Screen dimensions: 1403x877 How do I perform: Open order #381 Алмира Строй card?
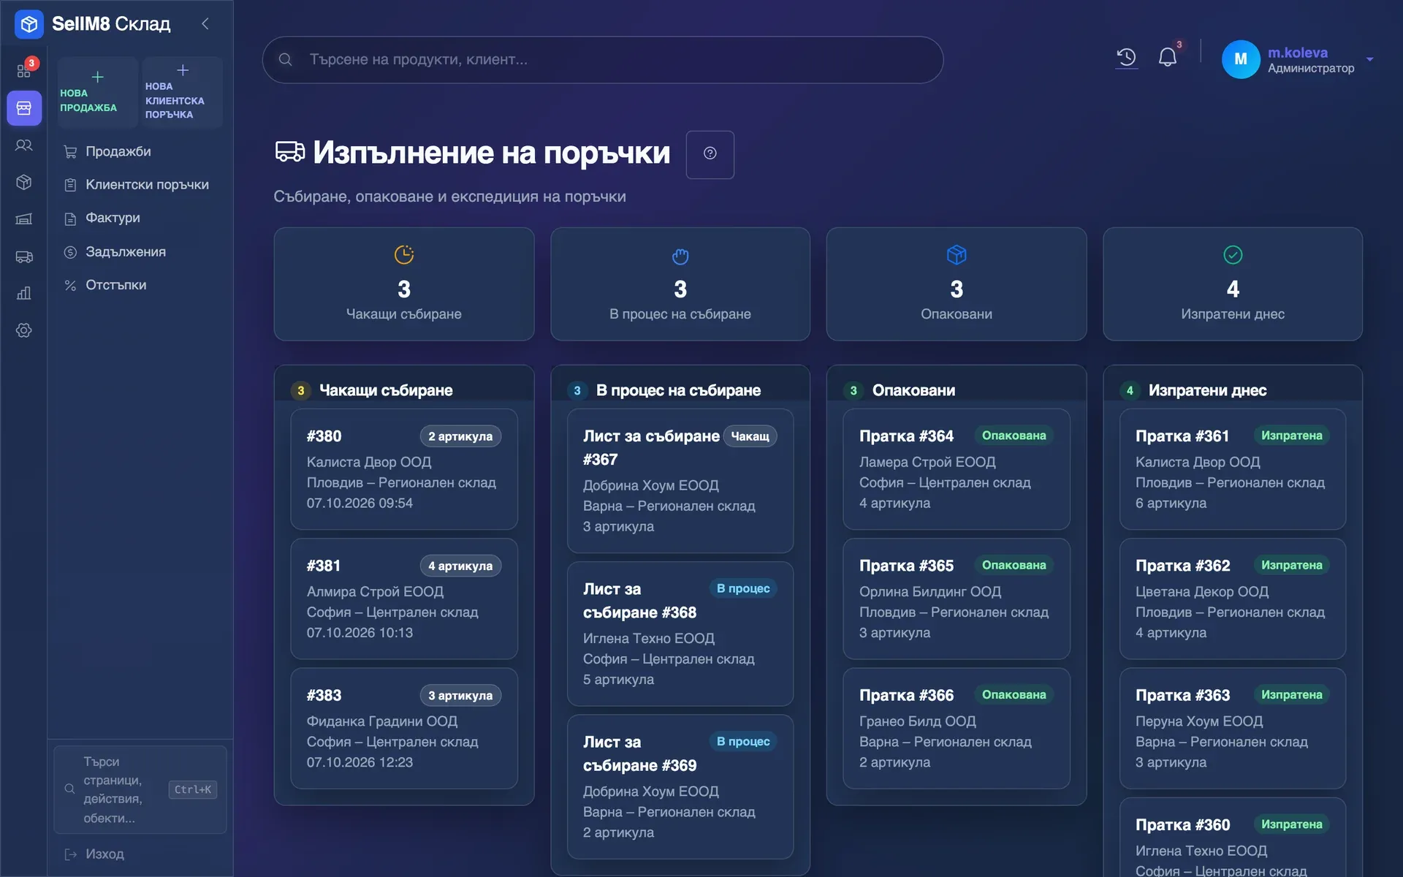(404, 599)
